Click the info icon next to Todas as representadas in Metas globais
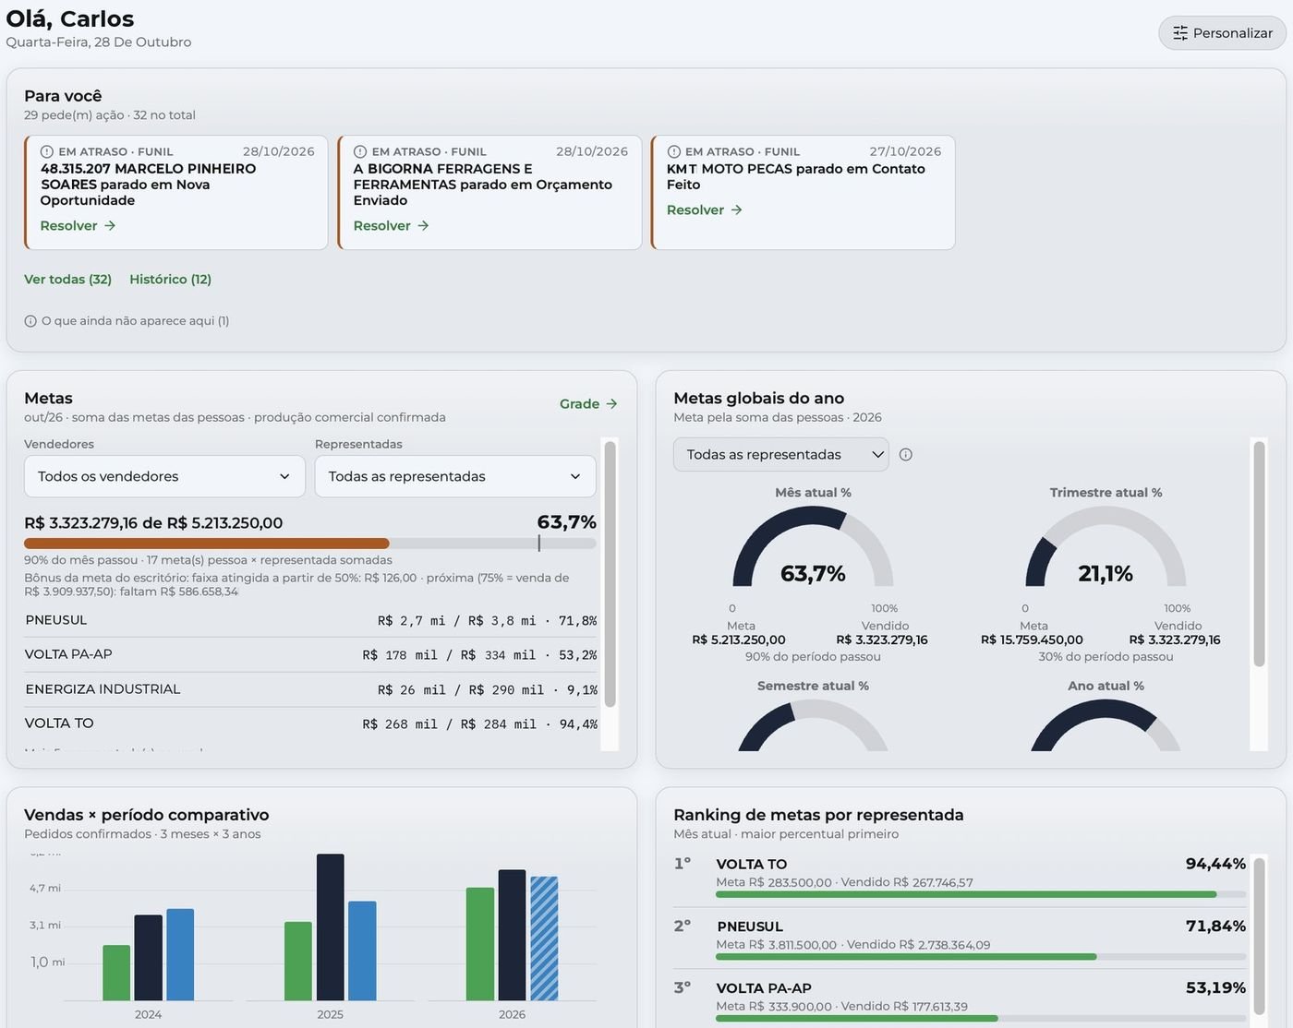Screen dimensions: 1293x1028 point(906,454)
